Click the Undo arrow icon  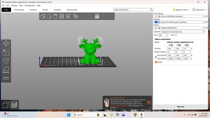pyautogui.click(x=105, y=16)
